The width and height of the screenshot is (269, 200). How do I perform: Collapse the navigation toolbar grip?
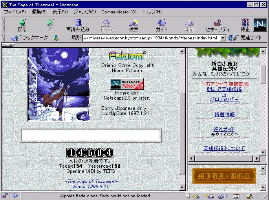pyautogui.click(x=3, y=25)
